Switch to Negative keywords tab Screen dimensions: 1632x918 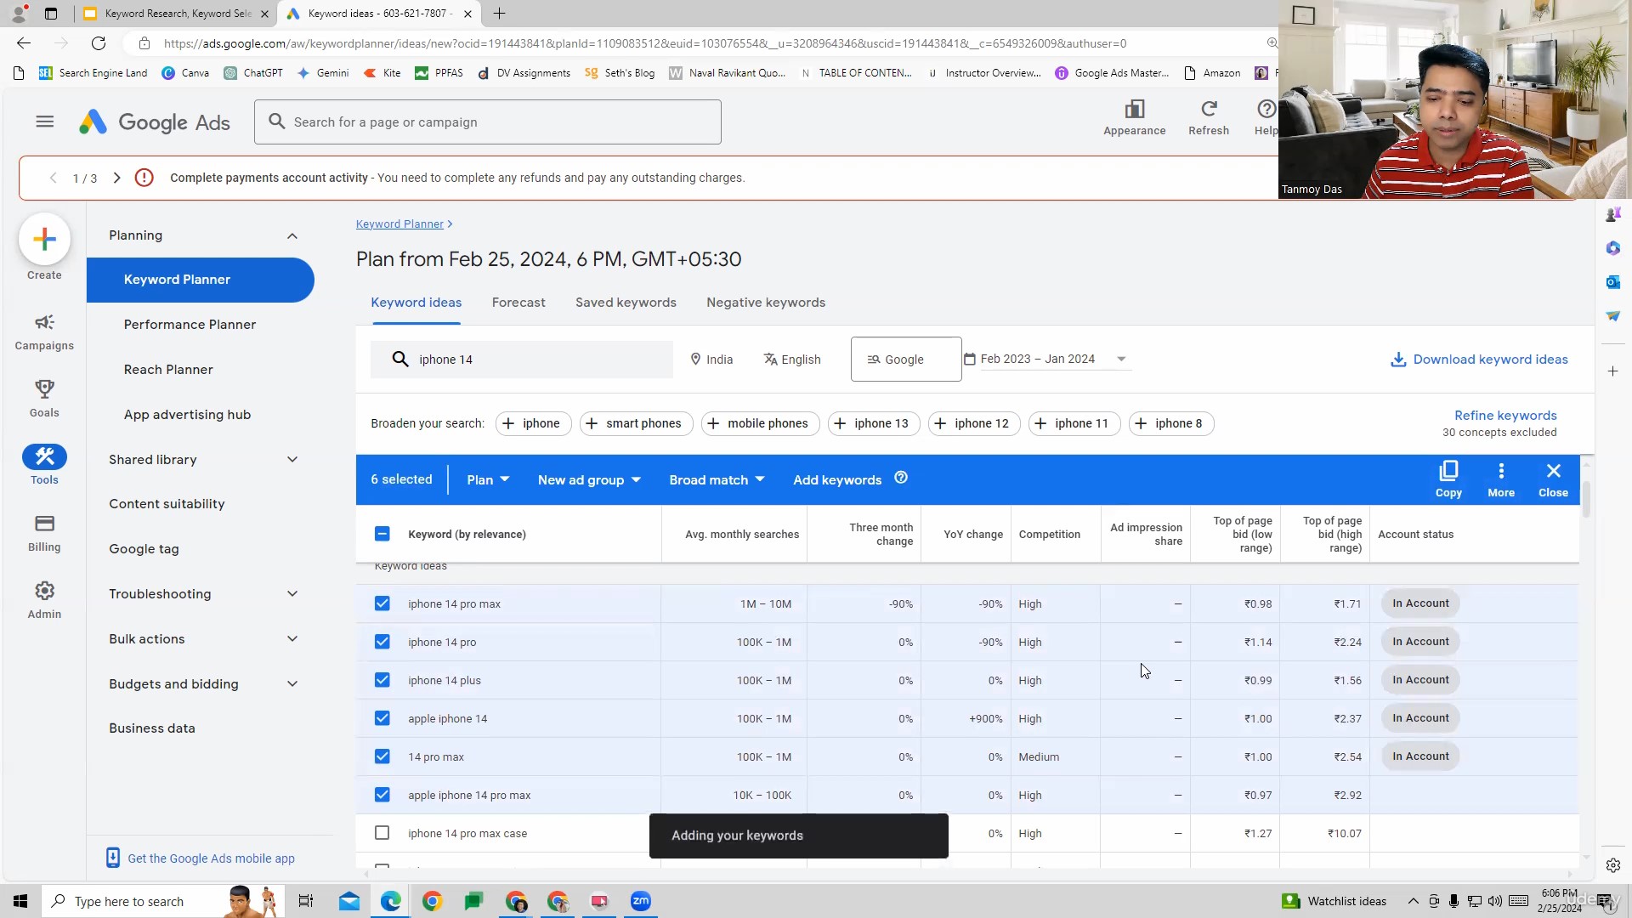coord(766,303)
